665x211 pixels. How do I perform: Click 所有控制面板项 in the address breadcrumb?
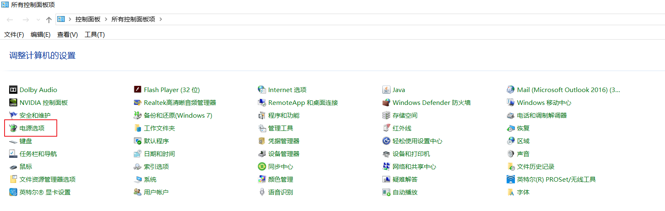pyautogui.click(x=133, y=19)
